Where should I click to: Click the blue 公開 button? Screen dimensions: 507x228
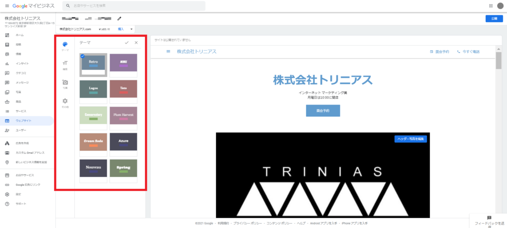point(494,18)
